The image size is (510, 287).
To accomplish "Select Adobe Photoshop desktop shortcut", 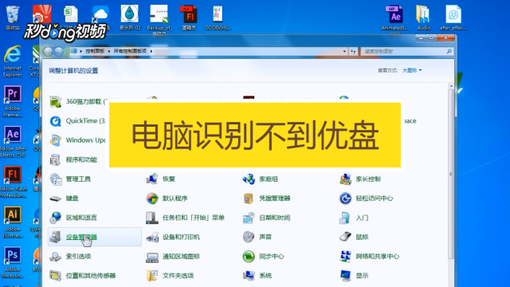I will (13, 262).
